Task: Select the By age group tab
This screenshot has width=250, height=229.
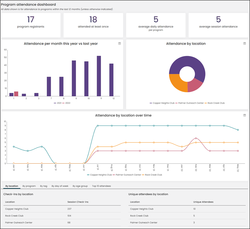Action: 80,186
